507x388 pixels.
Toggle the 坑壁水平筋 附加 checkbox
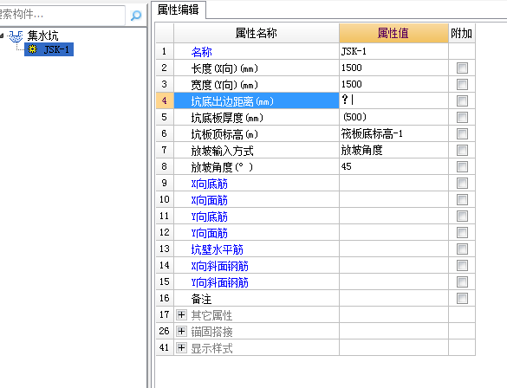click(x=462, y=249)
